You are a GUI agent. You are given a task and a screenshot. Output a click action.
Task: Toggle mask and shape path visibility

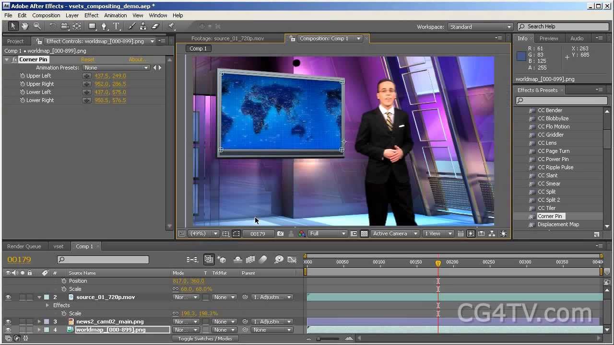coord(236,233)
